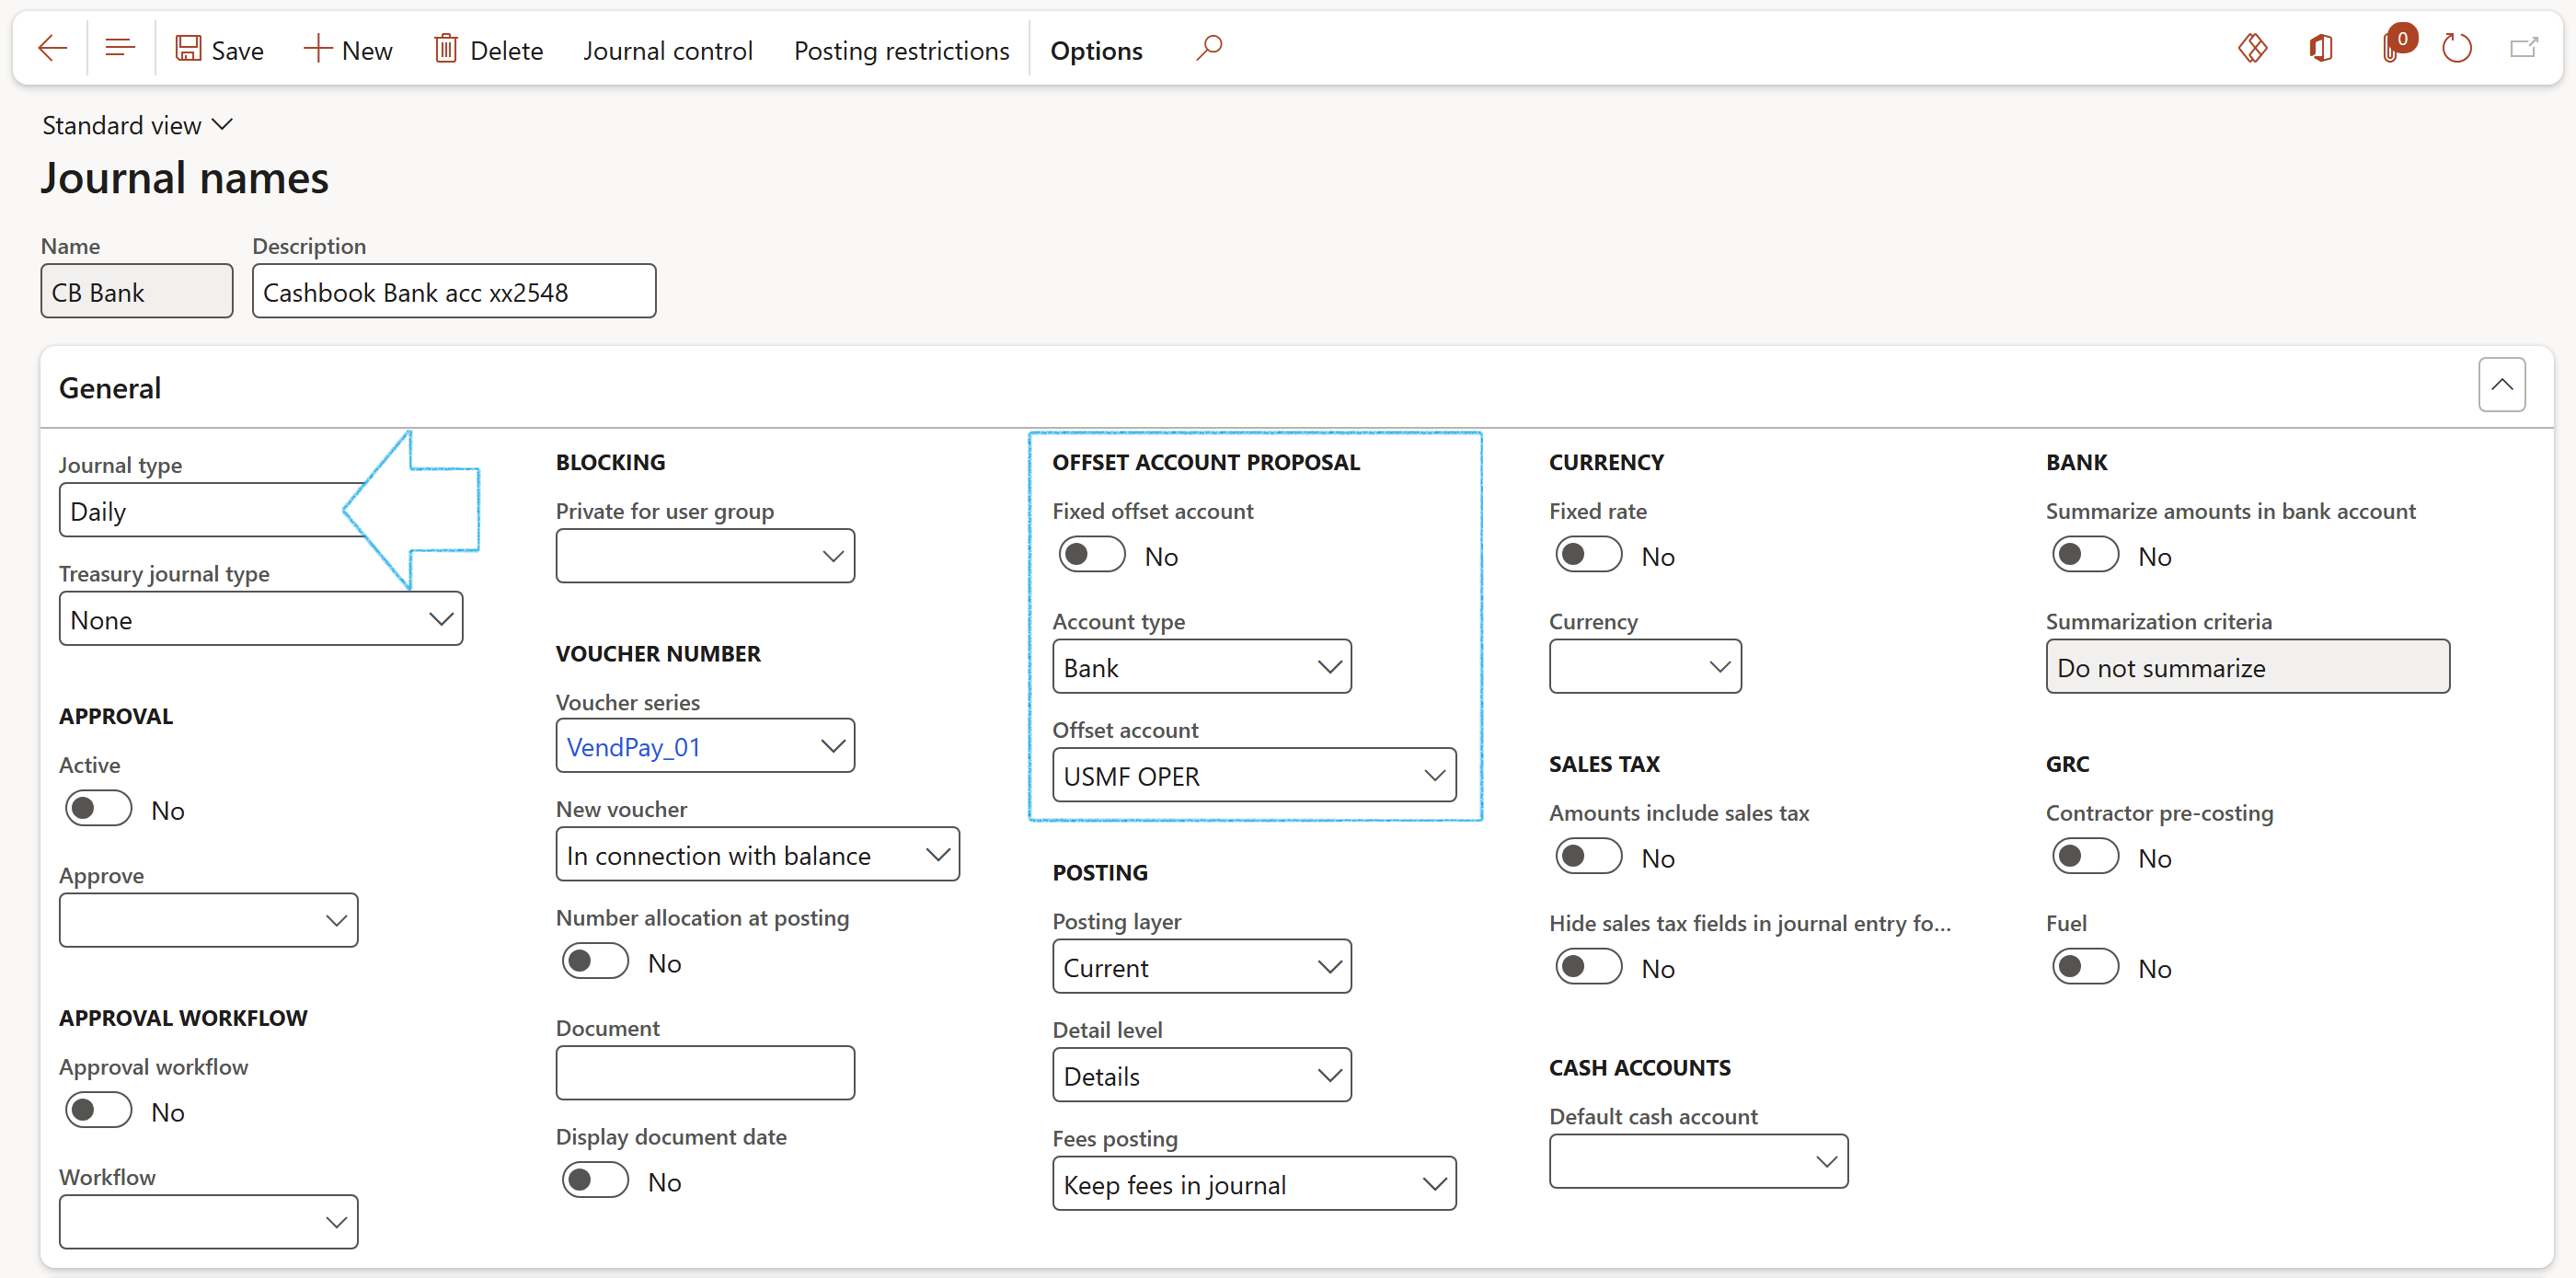Open attachments icon with badge 0
Image resolution: width=2576 pixels, height=1278 pixels.
coord(2393,48)
